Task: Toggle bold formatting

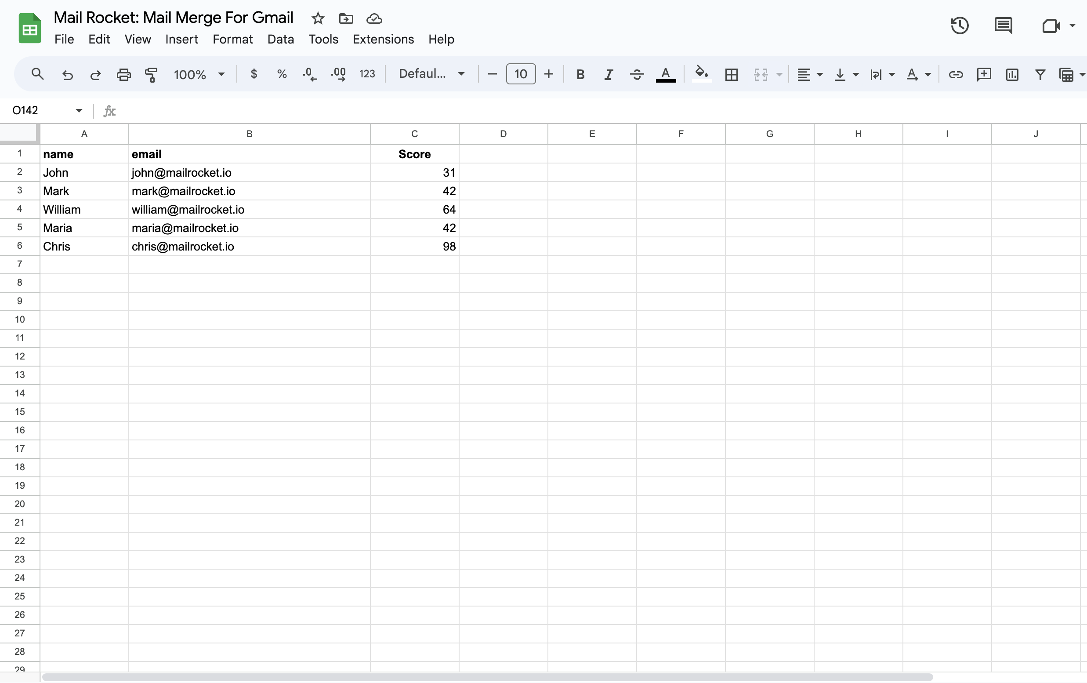Action: point(580,74)
